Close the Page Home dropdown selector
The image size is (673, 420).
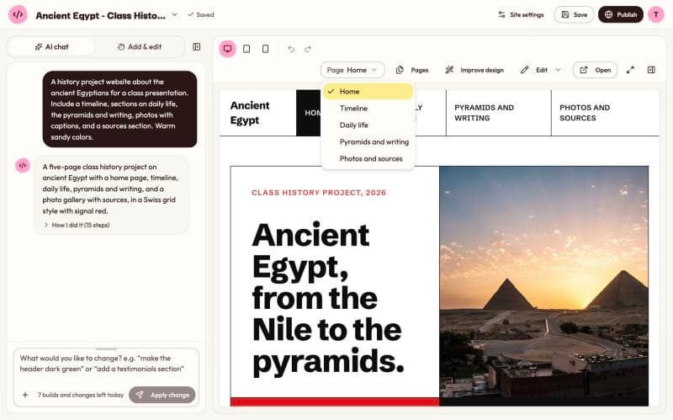352,70
